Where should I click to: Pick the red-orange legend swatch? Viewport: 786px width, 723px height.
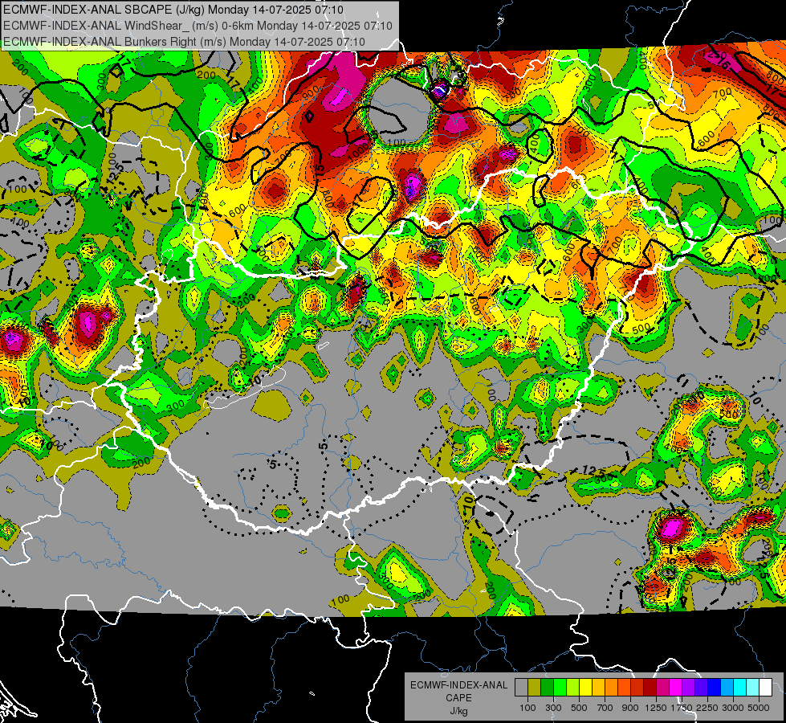[x=624, y=688]
